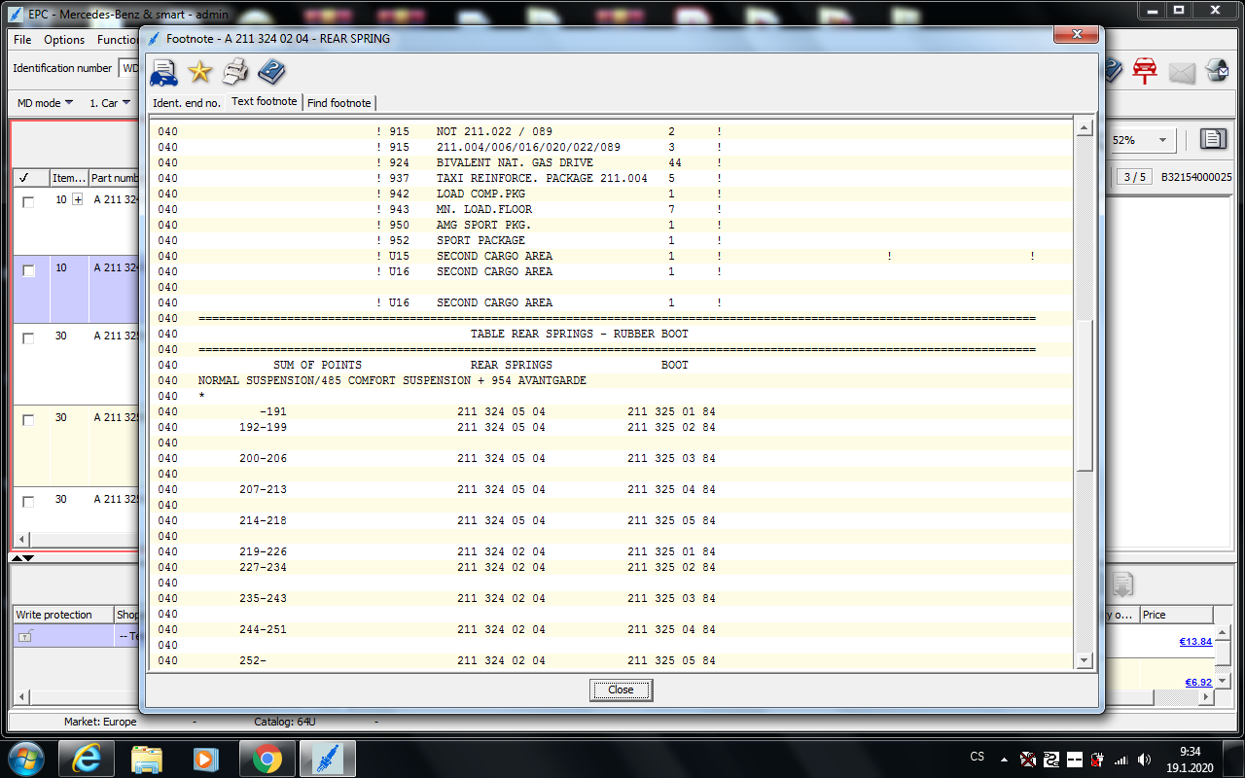Click the 'TABLE REAR SPRINGS - RUBBER BOOT' line
This screenshot has width=1245, height=778.
[579, 334]
